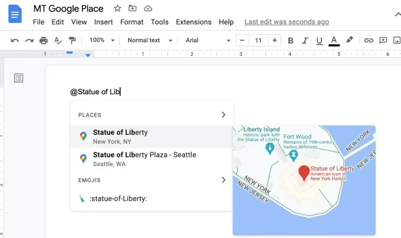Select Statue of Liberty Plaza - Seattle suggestion
This screenshot has width=401, height=238.
tap(152, 159)
